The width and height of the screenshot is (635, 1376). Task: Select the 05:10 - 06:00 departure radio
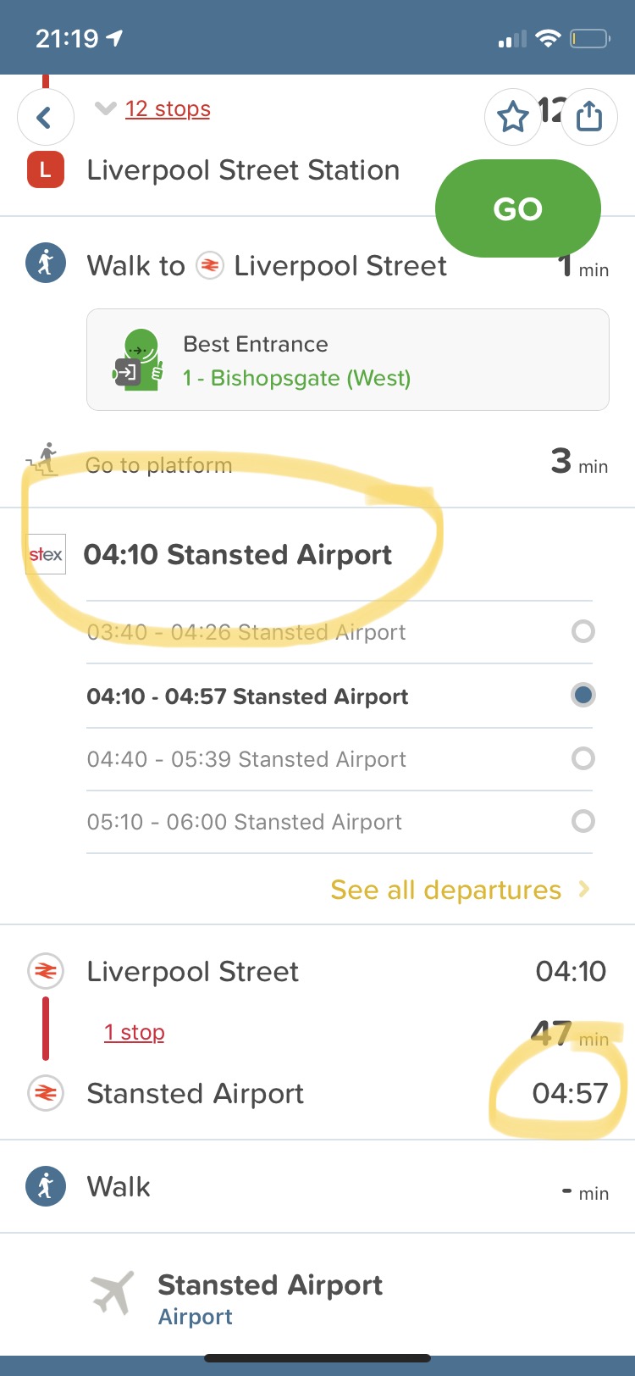(583, 821)
